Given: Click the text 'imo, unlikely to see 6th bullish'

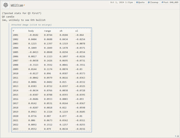Looking at the screenshot, I should point(24,20).
